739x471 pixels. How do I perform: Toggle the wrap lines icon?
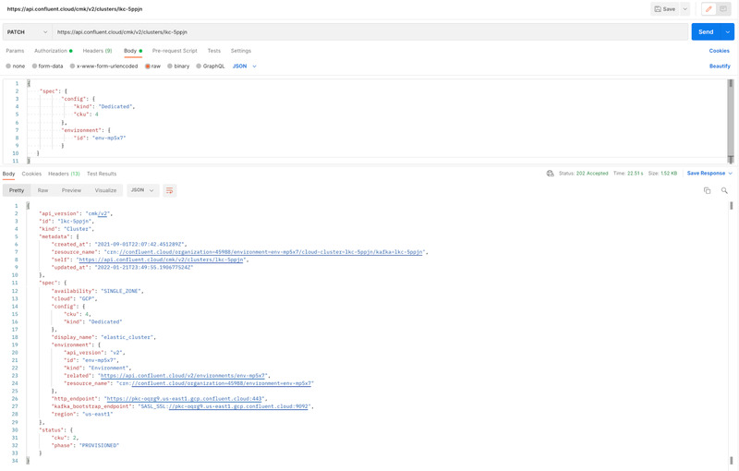[x=169, y=190]
